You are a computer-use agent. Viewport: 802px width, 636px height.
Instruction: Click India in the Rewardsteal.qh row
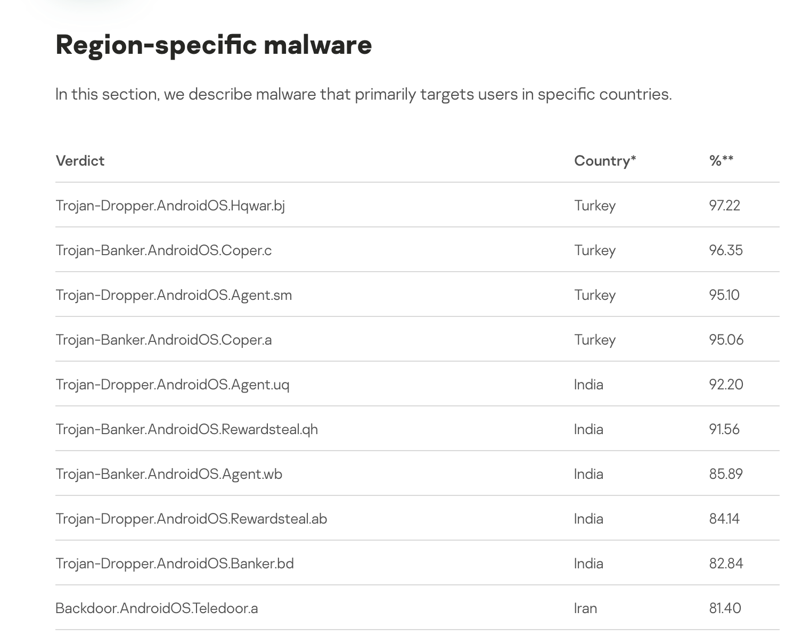click(588, 429)
